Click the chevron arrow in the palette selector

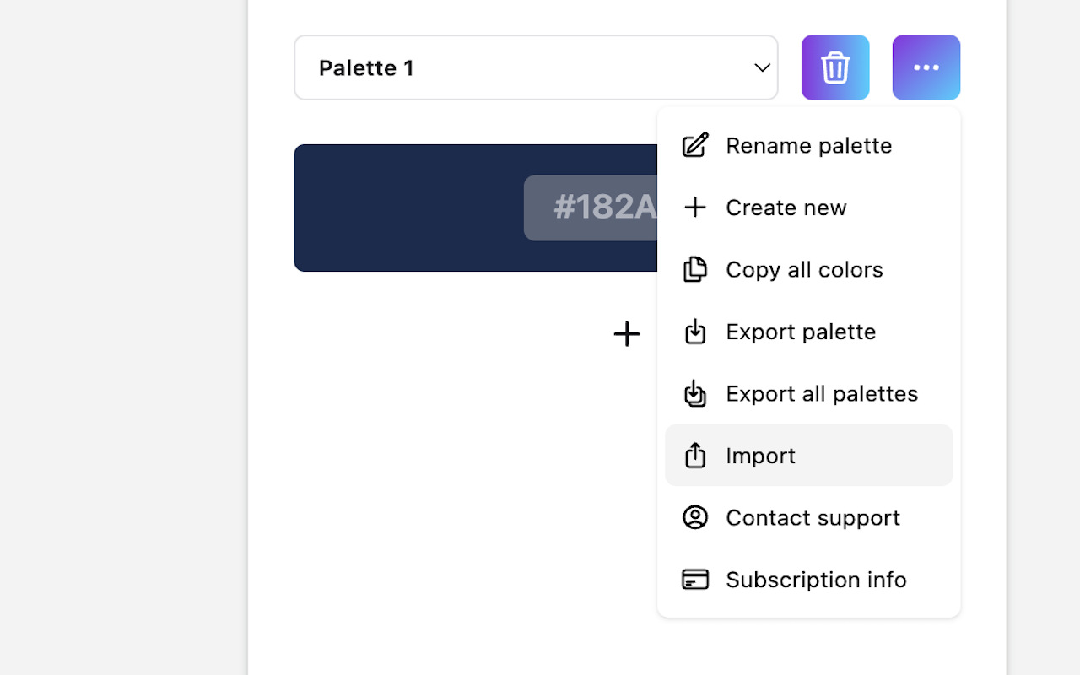coord(762,67)
